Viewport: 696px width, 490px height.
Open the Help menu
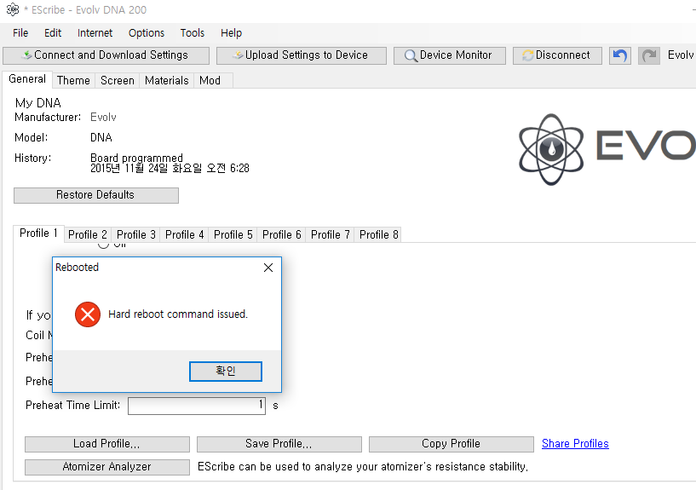tap(231, 33)
